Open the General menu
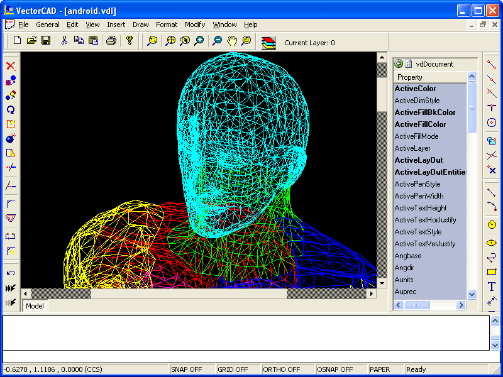The height and width of the screenshot is (377, 503). [48, 25]
